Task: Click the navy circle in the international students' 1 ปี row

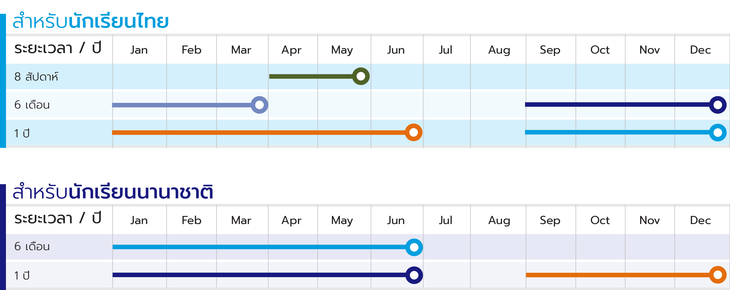Action: pyautogui.click(x=414, y=275)
